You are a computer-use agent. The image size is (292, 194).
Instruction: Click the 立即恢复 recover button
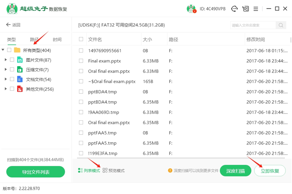270,171
